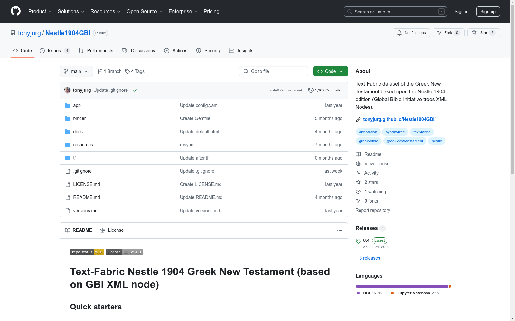Click the Sign in link

point(462,12)
